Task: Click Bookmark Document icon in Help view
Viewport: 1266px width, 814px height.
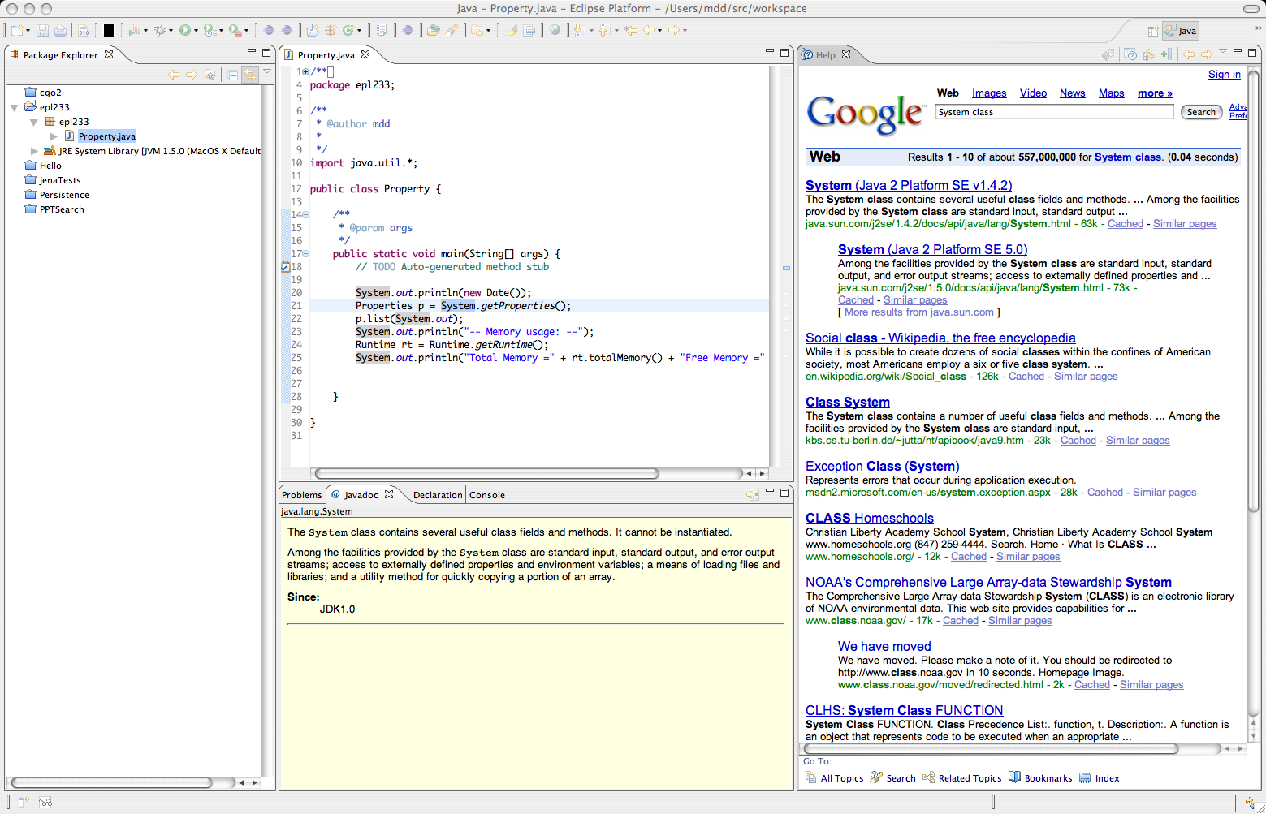Action: 1167,54
